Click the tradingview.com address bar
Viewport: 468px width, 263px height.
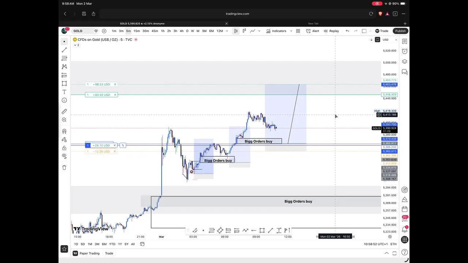(237, 14)
